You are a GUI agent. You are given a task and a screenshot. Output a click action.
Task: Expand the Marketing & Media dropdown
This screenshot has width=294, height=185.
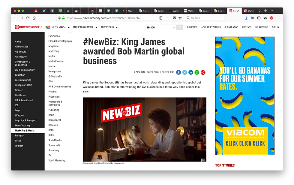[96, 27]
